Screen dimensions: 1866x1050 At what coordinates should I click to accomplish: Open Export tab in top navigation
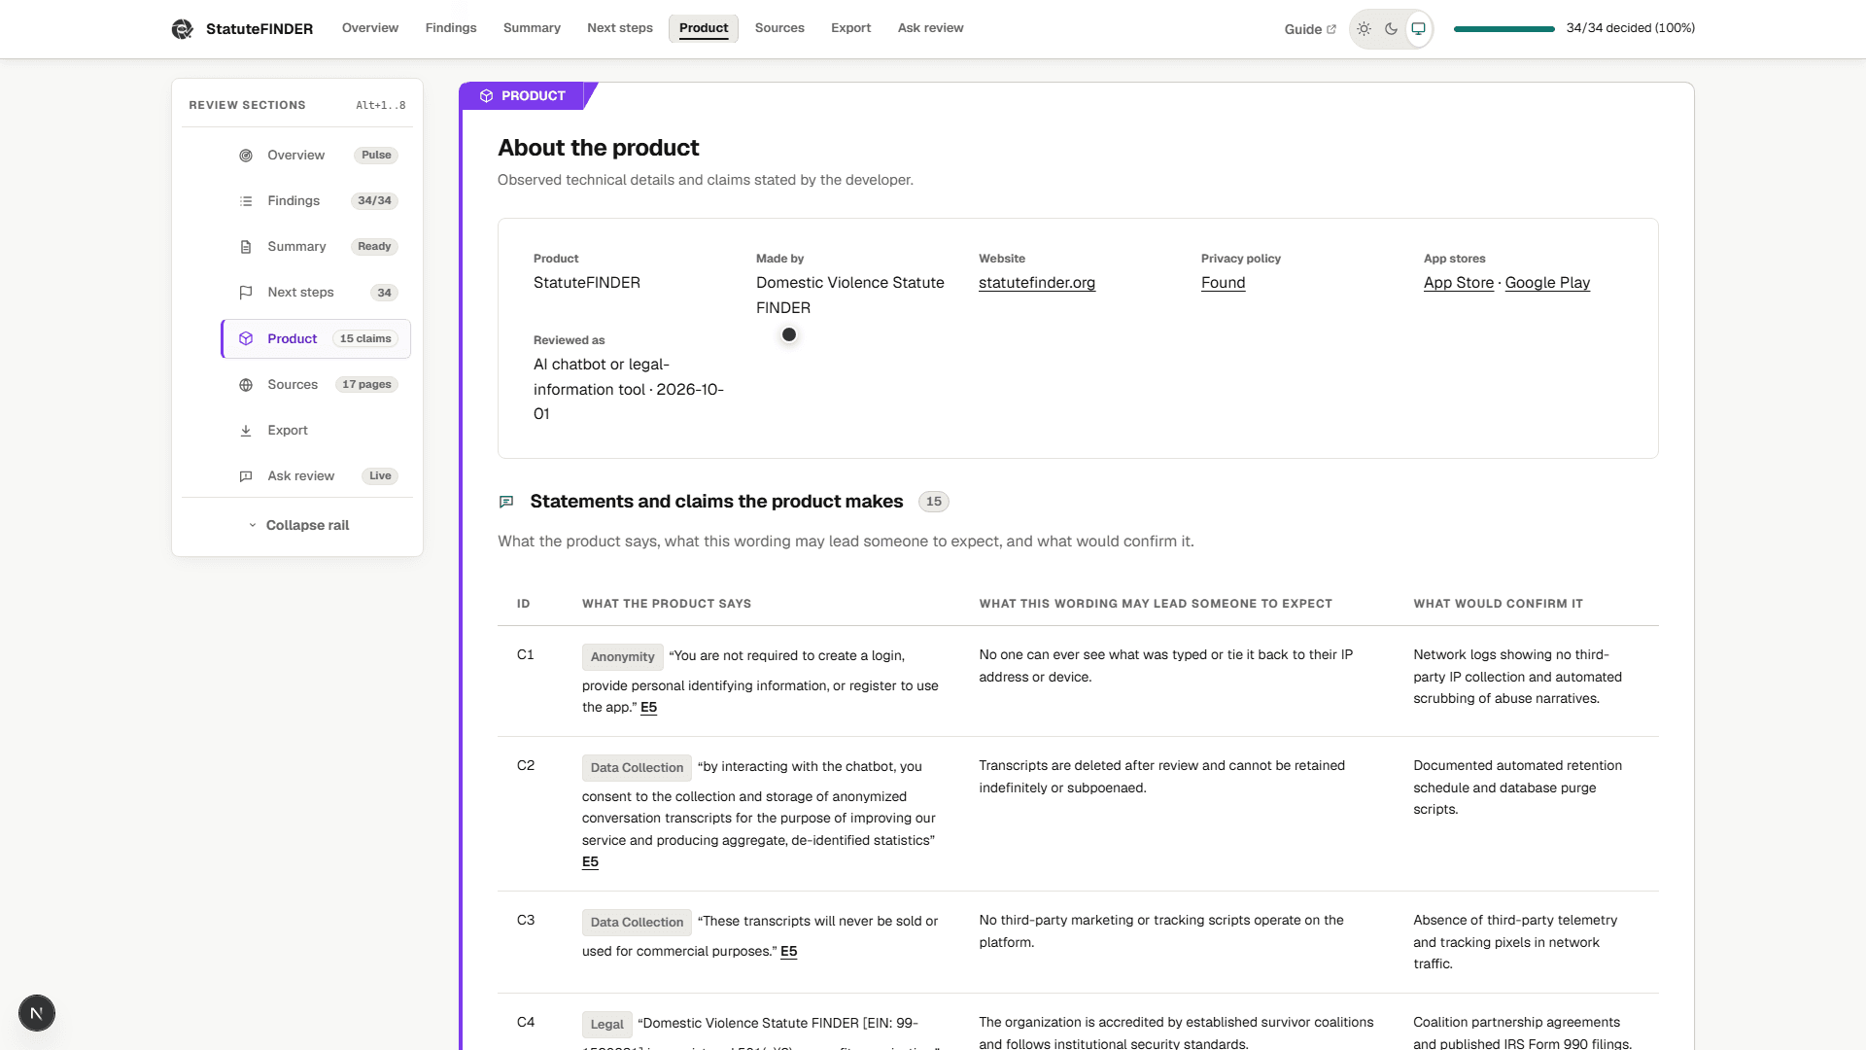850,28
